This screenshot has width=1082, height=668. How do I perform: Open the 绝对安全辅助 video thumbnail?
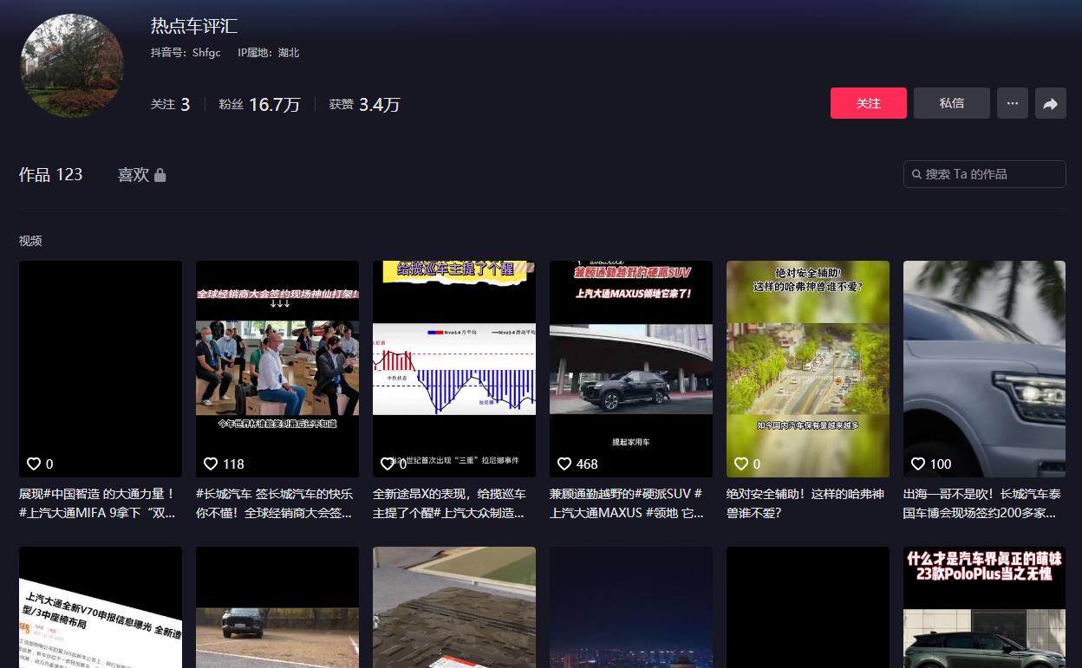pos(808,369)
